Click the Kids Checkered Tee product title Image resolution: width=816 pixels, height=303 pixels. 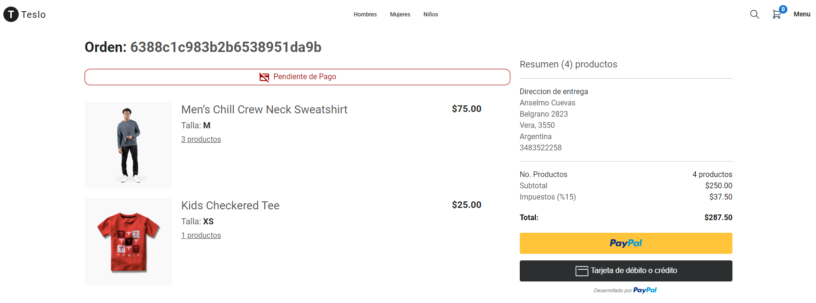point(231,206)
